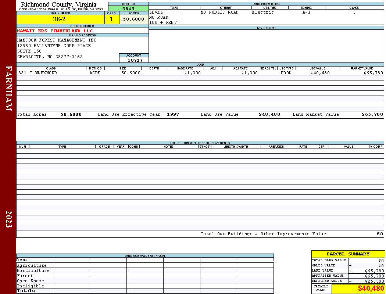Viewport: 386px width, 294px height.
Task: Select appraised value $65,780 in parcel summary
Action: click(375, 276)
